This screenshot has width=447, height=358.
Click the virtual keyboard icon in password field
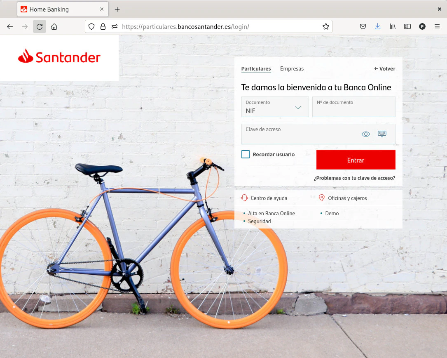(382, 134)
